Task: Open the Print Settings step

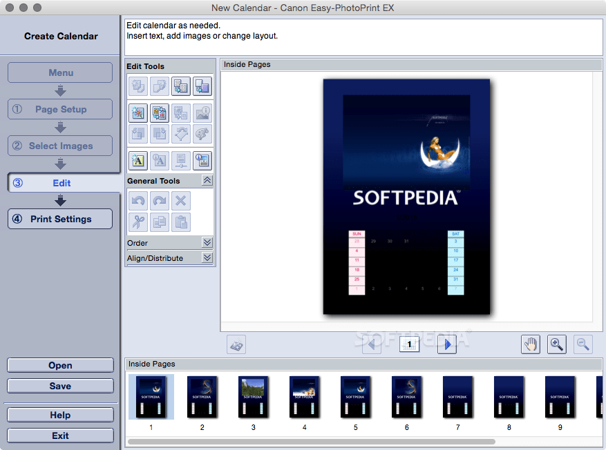Action: point(60,219)
